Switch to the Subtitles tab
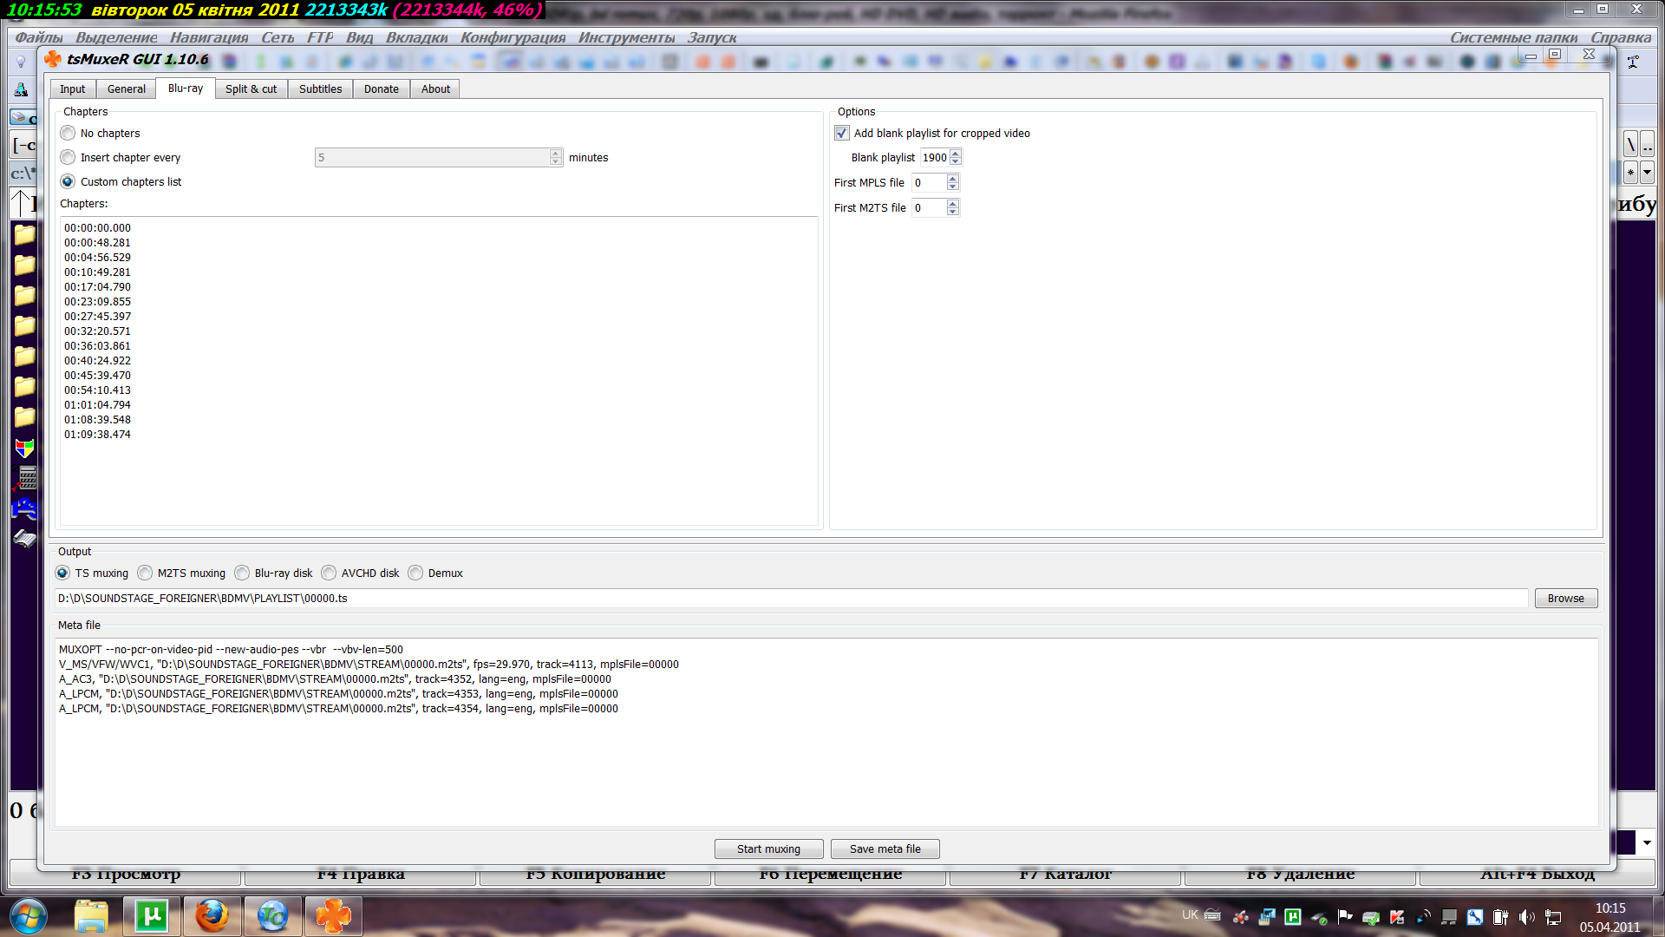Screen dimensions: 1665x937 pyautogui.click(x=320, y=88)
